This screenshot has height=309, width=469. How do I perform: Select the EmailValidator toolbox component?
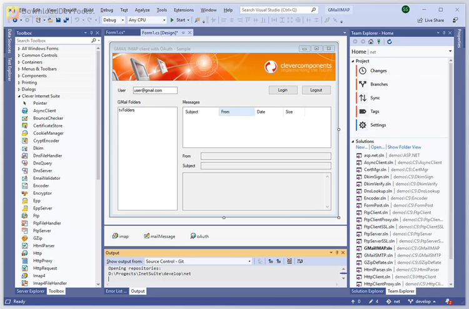[x=47, y=178]
